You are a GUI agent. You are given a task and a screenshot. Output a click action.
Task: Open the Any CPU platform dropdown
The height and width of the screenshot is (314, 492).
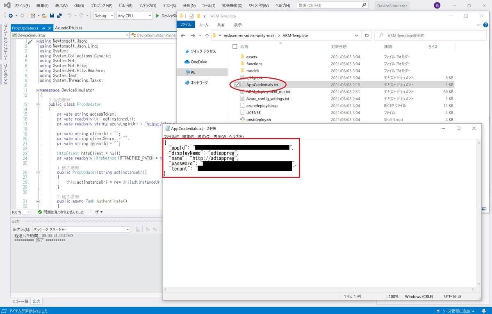[134, 16]
